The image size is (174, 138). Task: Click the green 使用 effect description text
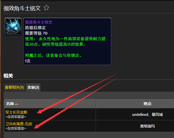[65, 42]
